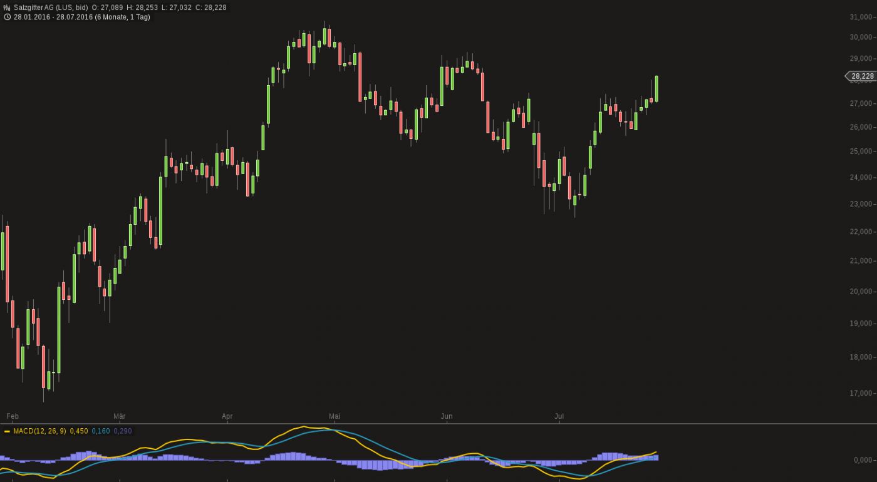Click the last green candle at far right
This screenshot has height=482, width=877.
656,88
